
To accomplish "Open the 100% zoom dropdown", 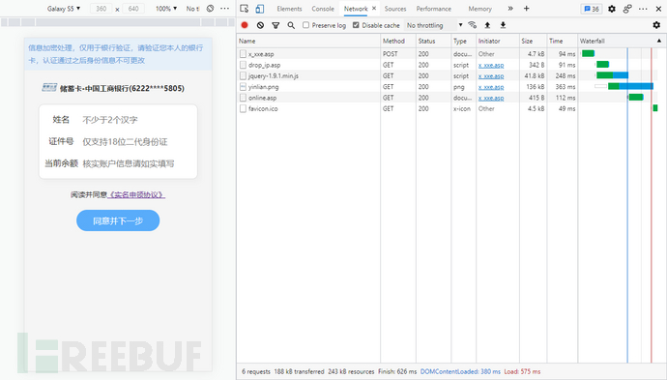I will pos(166,9).
